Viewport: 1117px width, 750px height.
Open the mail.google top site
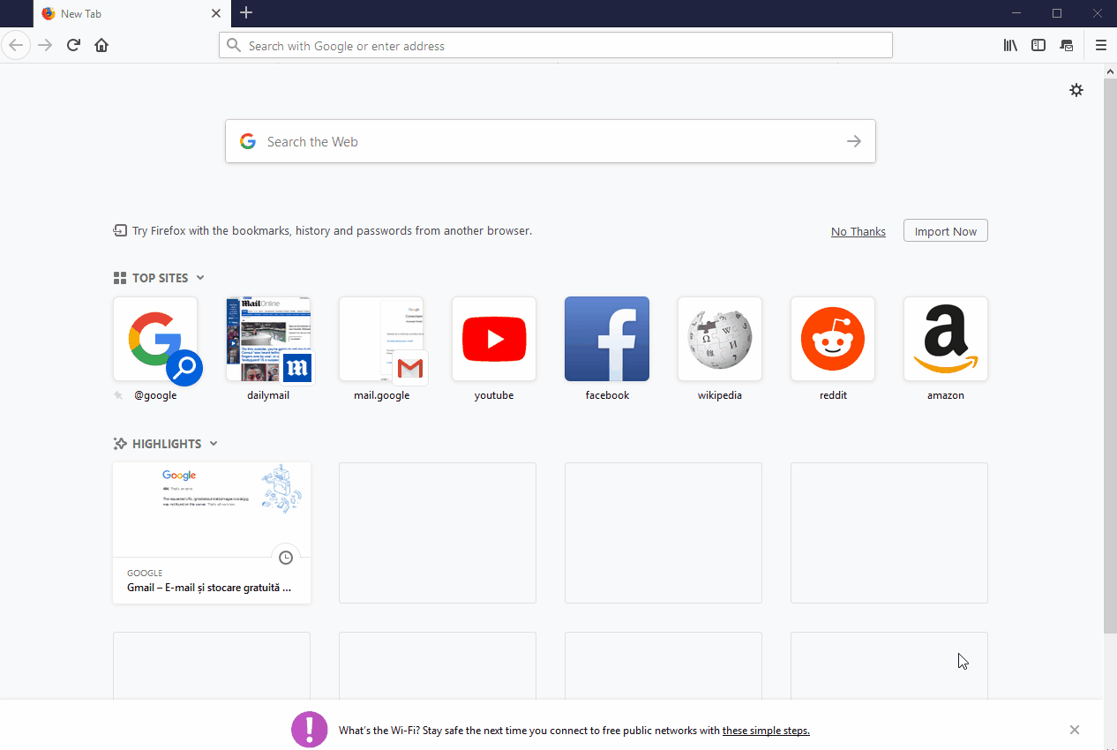(x=381, y=340)
